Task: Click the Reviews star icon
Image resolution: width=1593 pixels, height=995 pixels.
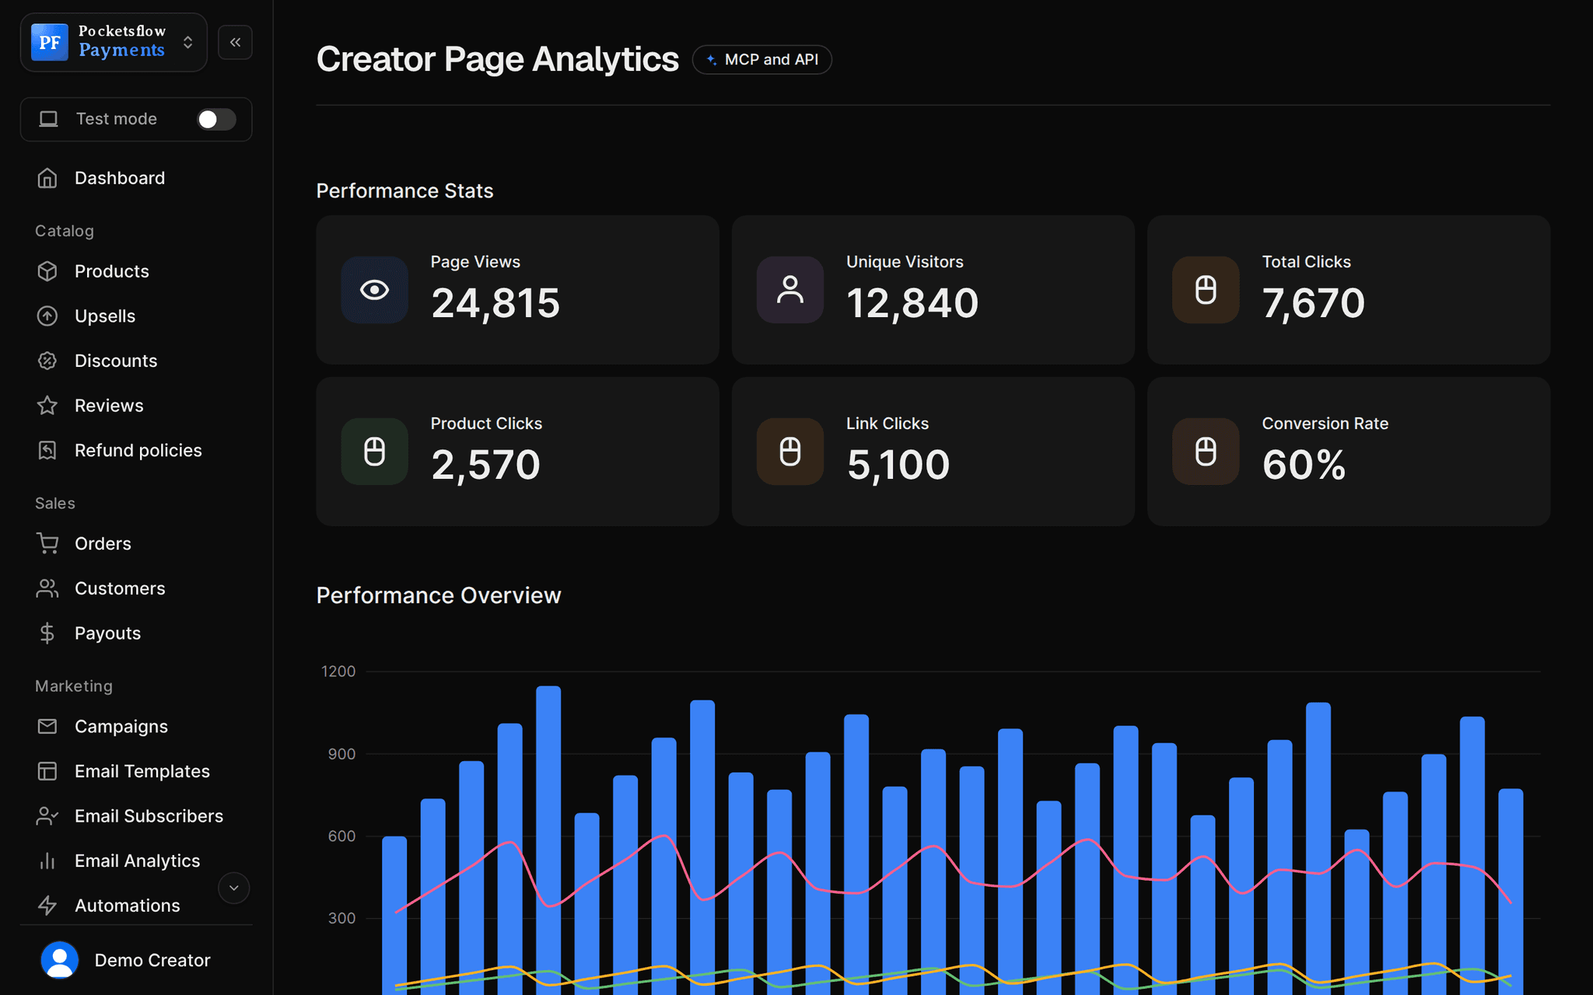Action: click(x=47, y=406)
